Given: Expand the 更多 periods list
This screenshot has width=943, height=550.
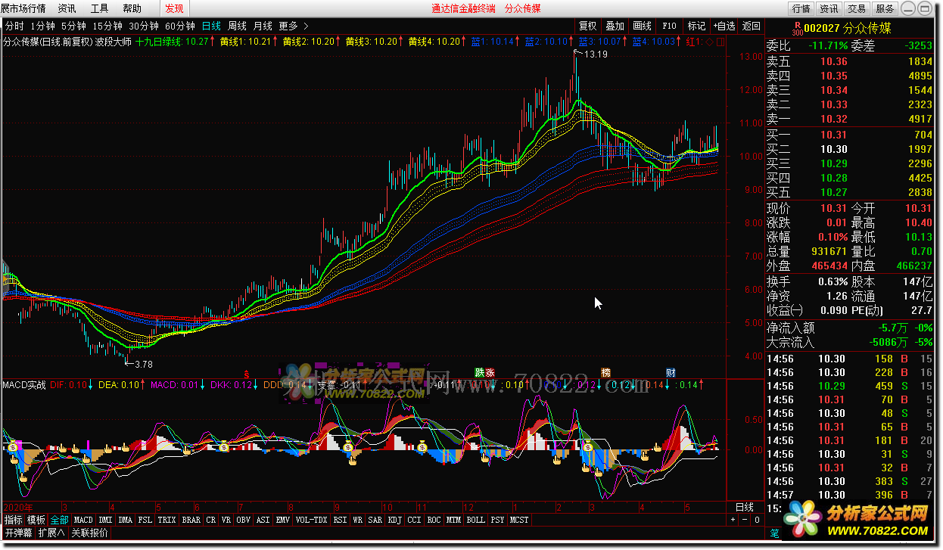Looking at the screenshot, I should tap(293, 26).
